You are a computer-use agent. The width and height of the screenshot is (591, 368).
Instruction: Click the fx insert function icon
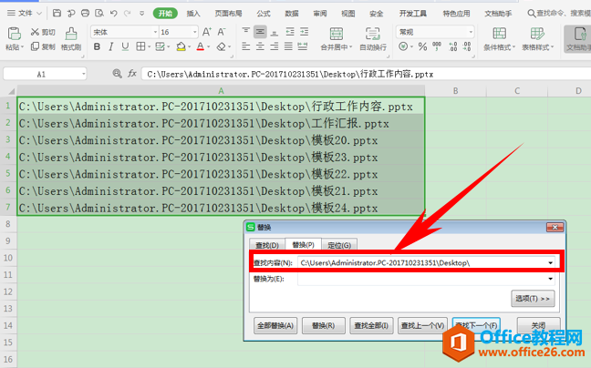[132, 74]
